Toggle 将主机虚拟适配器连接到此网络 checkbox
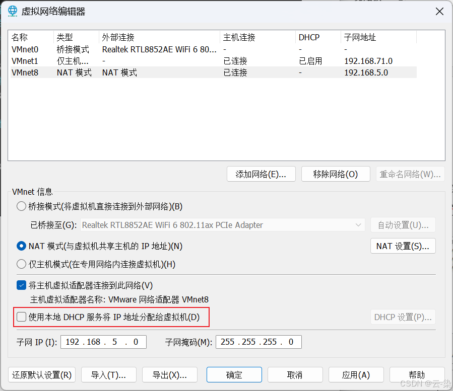The height and width of the screenshot is (391, 453). (21, 285)
